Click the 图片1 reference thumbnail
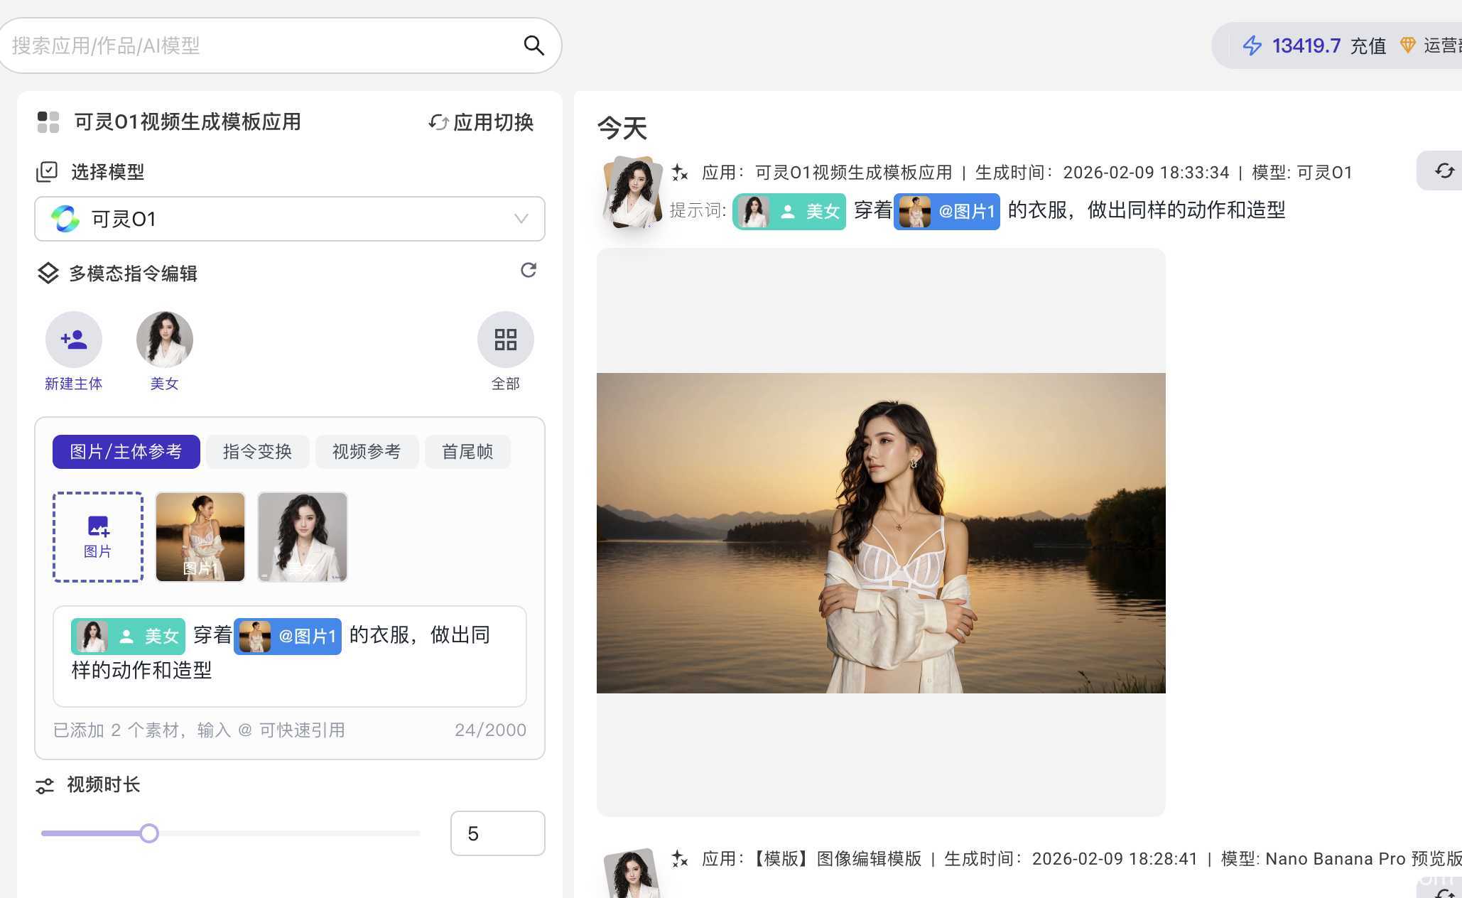The width and height of the screenshot is (1462, 898). point(200,537)
